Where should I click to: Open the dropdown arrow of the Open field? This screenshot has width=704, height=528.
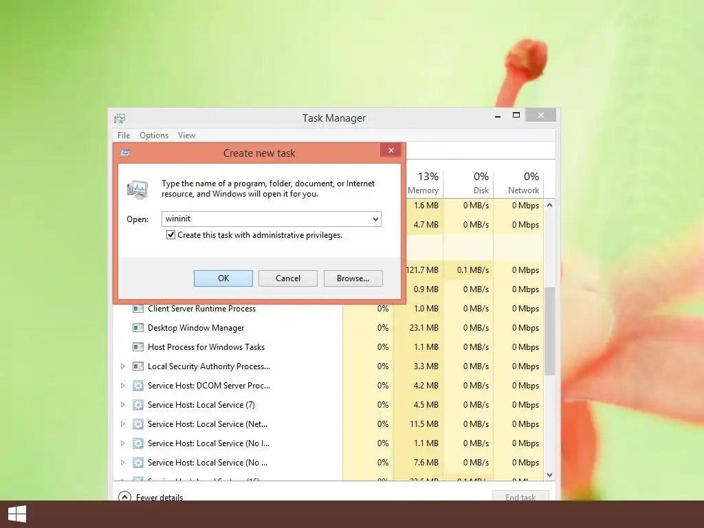point(375,219)
